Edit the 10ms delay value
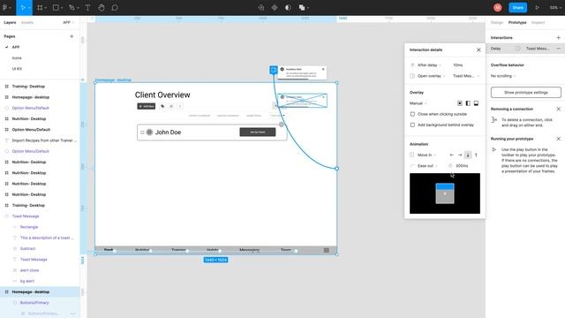Screen dimensions: 565x318 coord(458,65)
